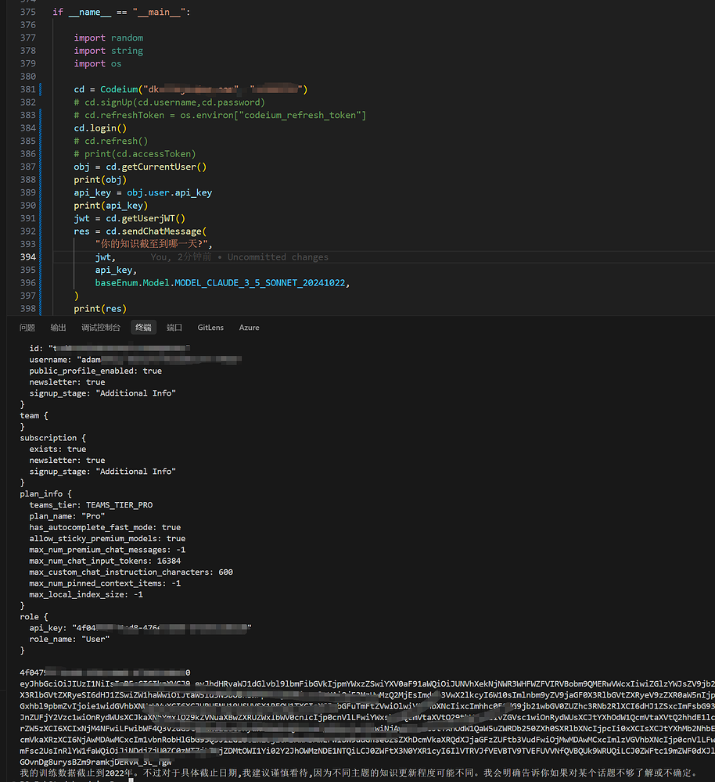Open the 问题 panel tab
The image size is (715, 782).
point(27,328)
